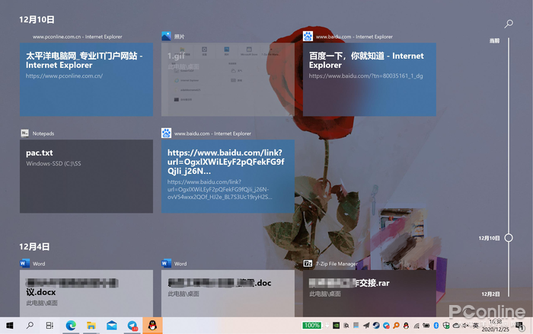The height and width of the screenshot is (334, 533).
Task: Open the baidu.com/link?url activity card
Action: (x=228, y=176)
